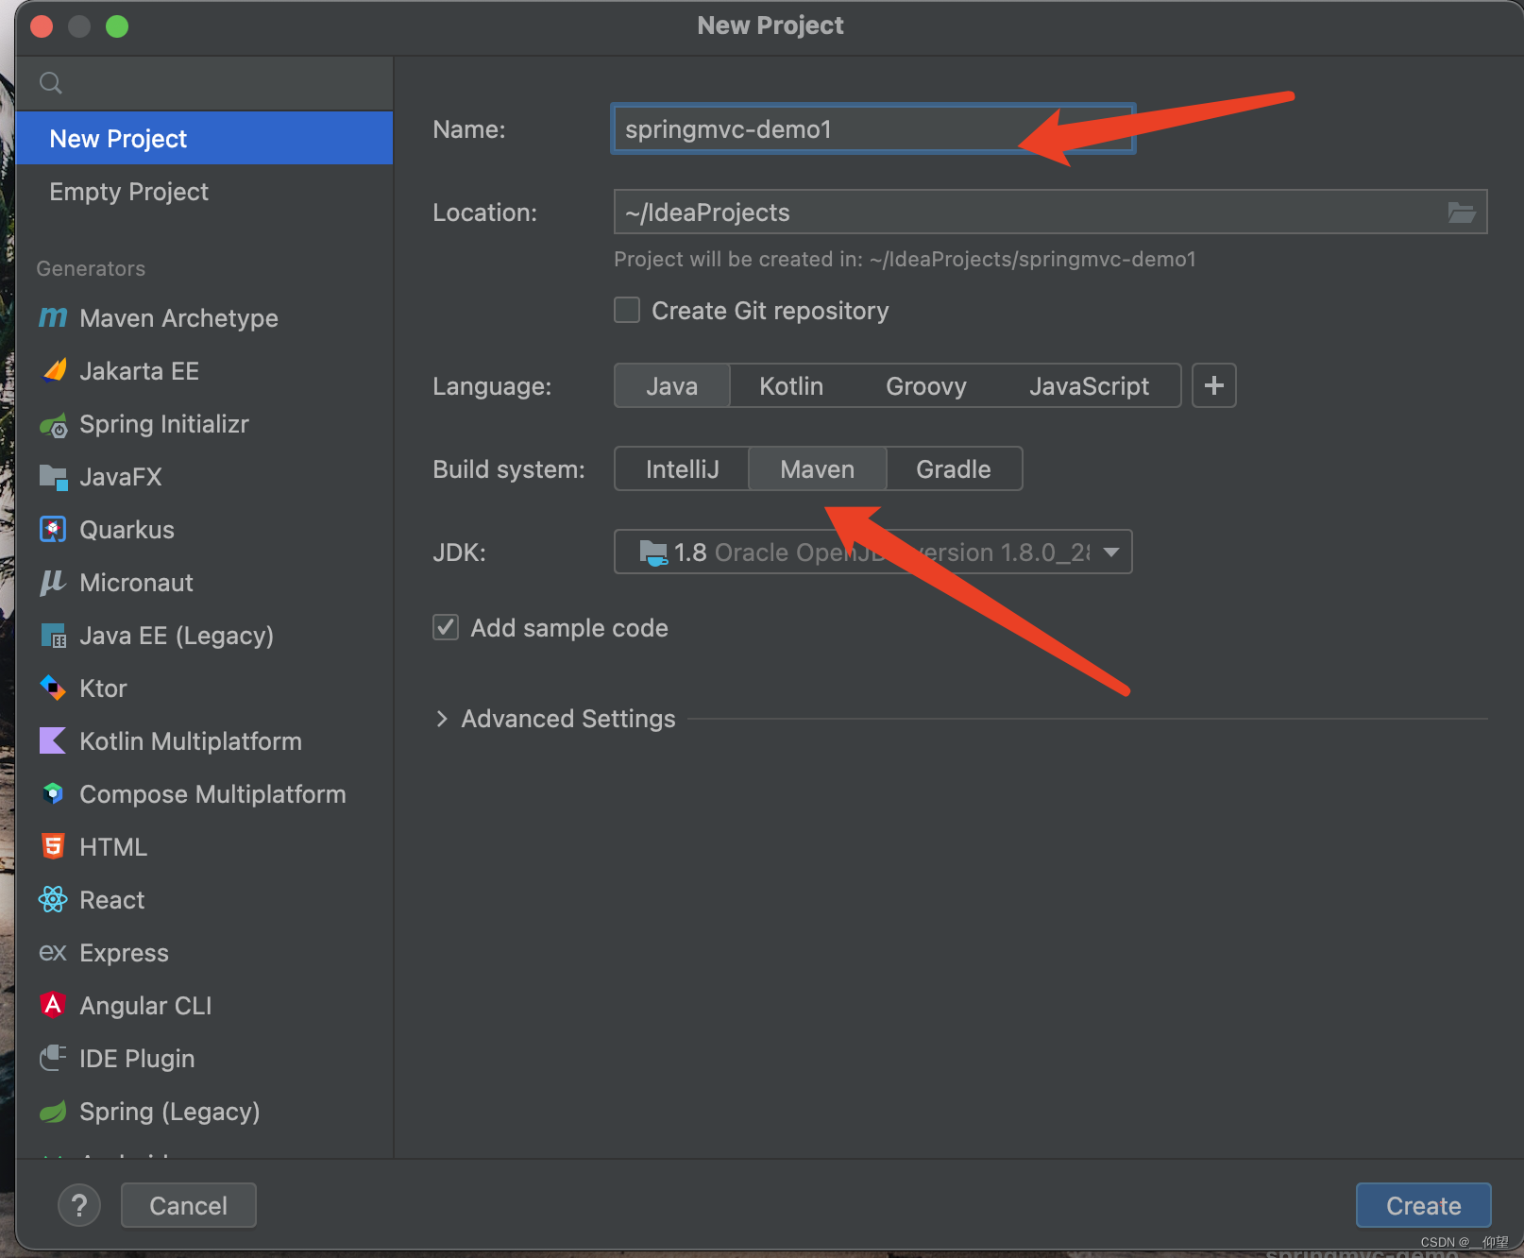Select JavaScript as the language
1524x1258 pixels.
click(1089, 386)
